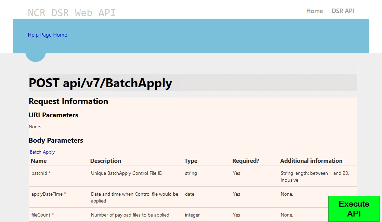Follow the Help Page Home link
This screenshot has width=382, height=222.
(48, 35)
